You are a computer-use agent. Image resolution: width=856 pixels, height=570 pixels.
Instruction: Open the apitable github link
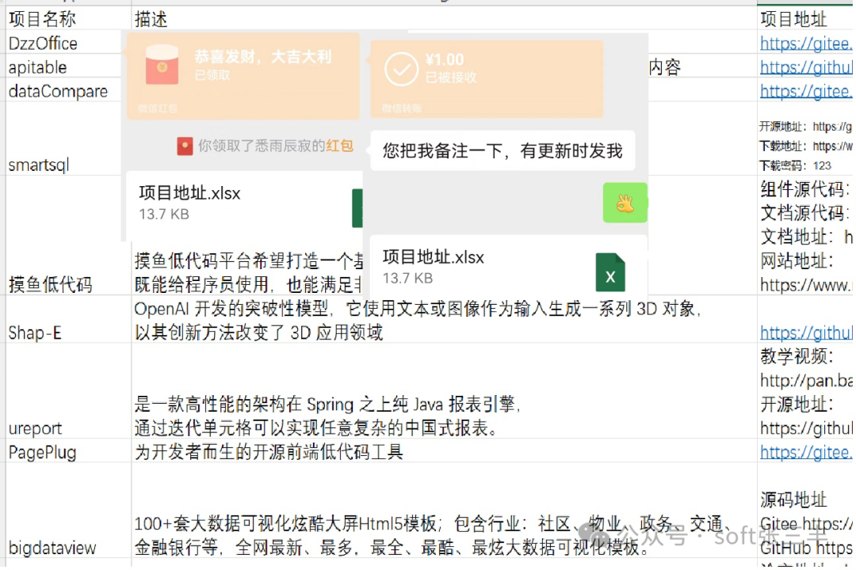pyautogui.click(x=806, y=67)
